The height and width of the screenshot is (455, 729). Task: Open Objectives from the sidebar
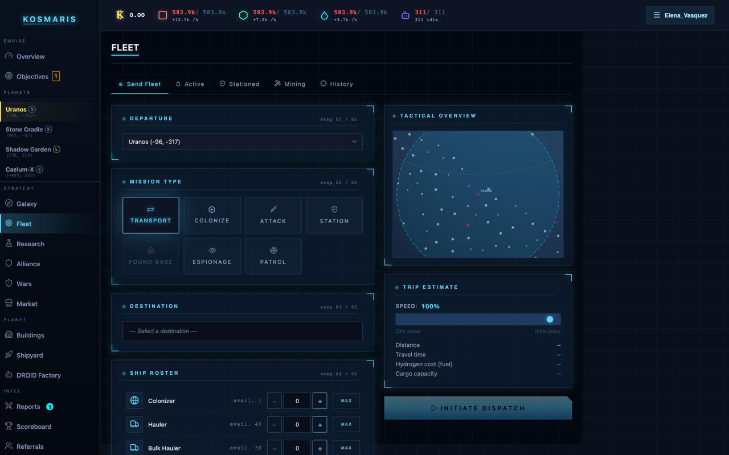click(x=50, y=76)
